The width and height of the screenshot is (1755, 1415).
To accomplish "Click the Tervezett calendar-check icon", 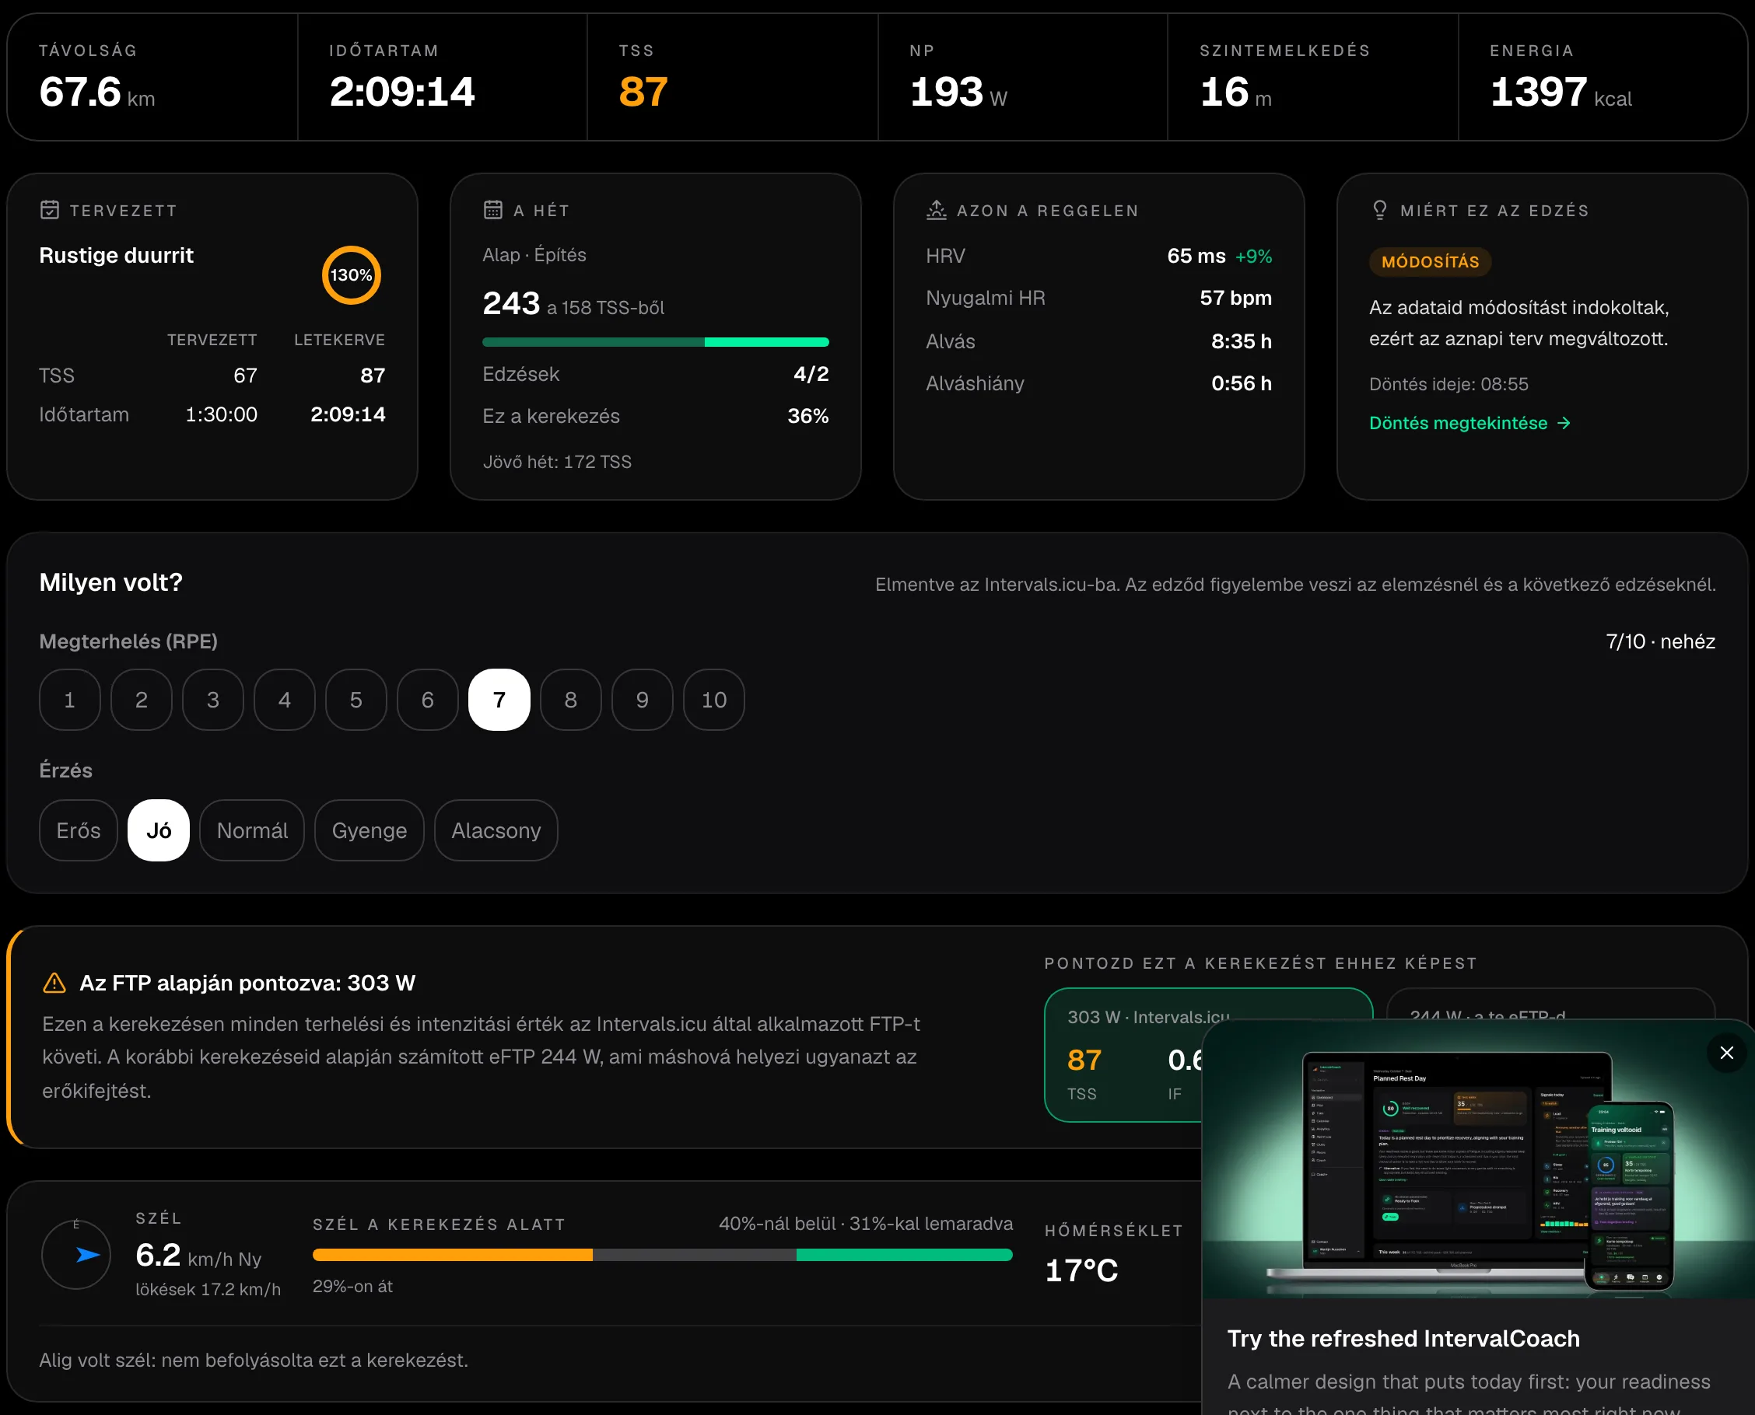I will [x=50, y=210].
